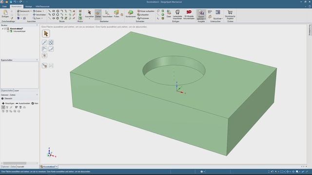The image size is (312, 175).
Task: Select the Ziehen (Pull) tool in ribbon
Action: point(98,14)
